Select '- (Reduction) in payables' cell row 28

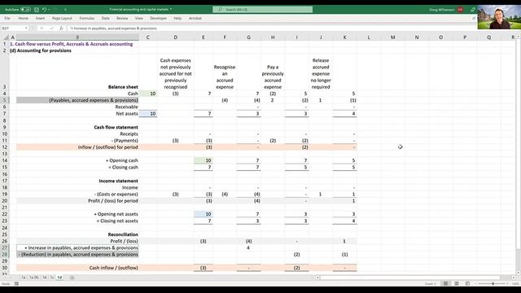[x=77, y=255]
